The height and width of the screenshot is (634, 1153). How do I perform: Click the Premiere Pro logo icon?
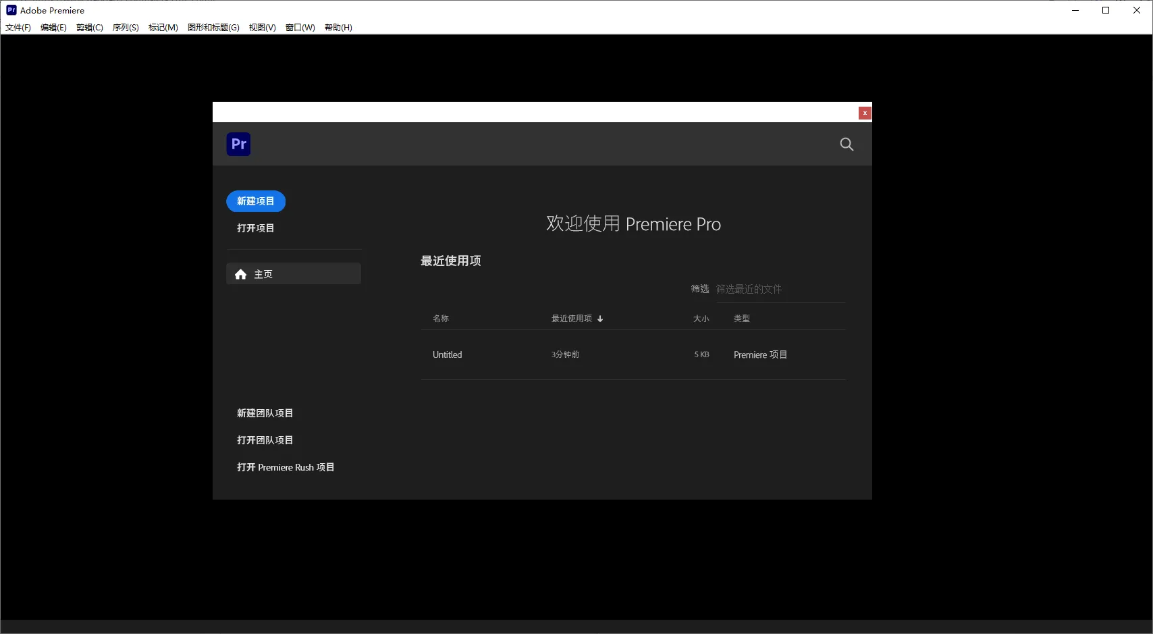point(238,144)
